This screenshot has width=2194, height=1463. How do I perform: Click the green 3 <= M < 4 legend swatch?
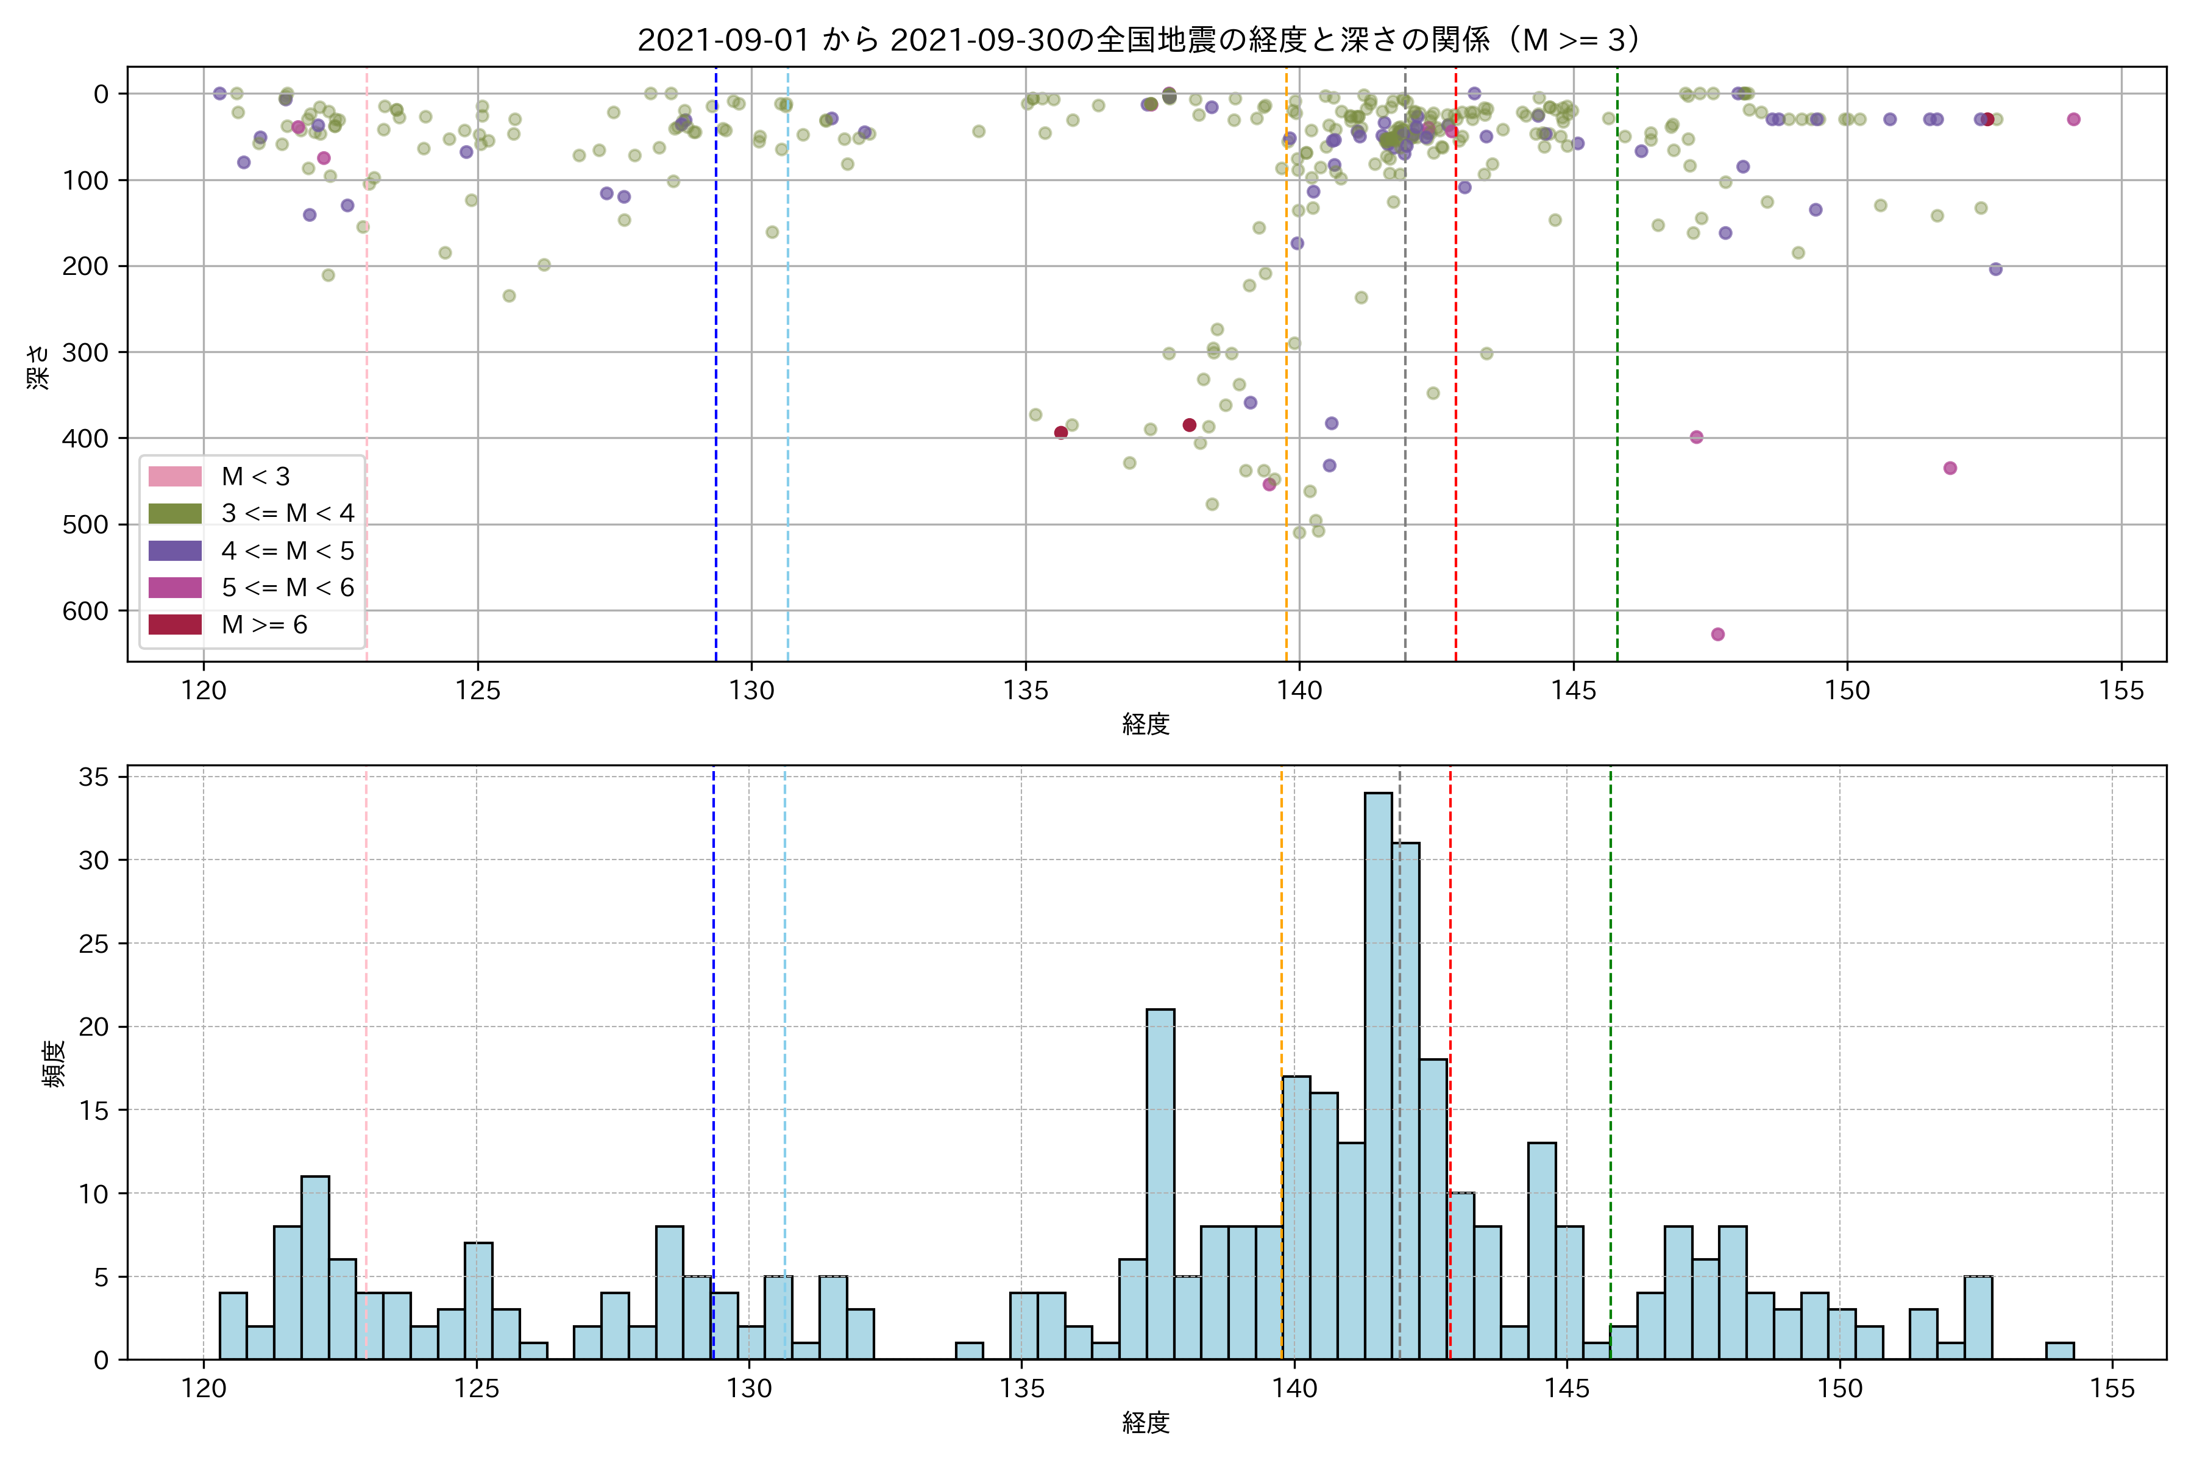tap(176, 513)
